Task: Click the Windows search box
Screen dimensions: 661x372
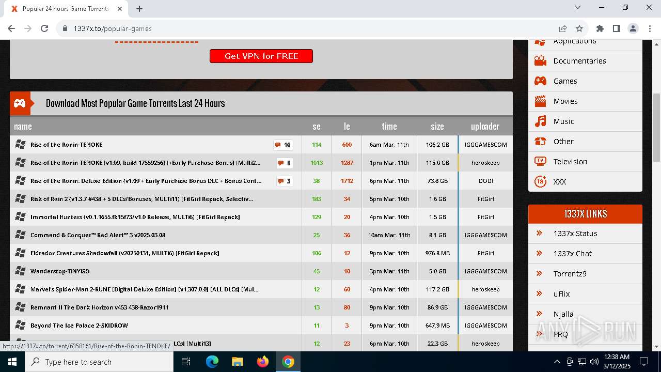Action: [x=99, y=362]
